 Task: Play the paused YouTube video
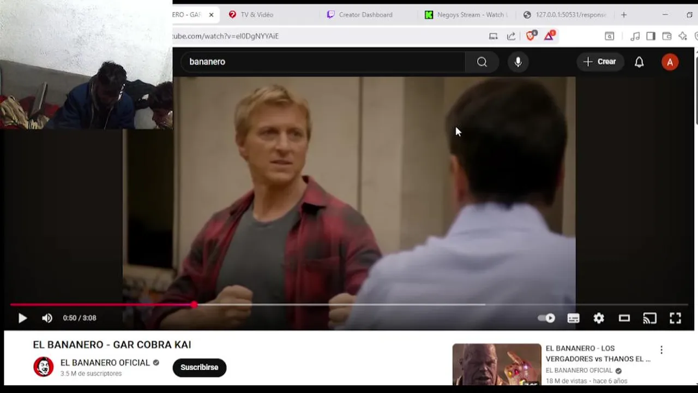pos(22,318)
